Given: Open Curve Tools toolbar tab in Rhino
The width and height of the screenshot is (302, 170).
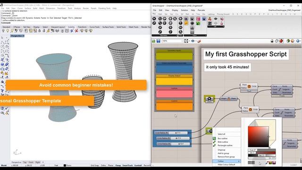Looking at the screenshot, I should (x=94, y=27).
